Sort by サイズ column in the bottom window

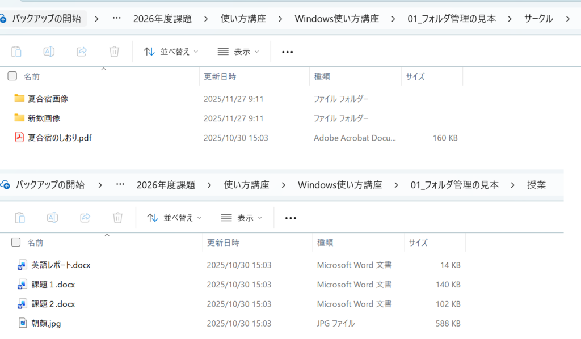coord(419,243)
